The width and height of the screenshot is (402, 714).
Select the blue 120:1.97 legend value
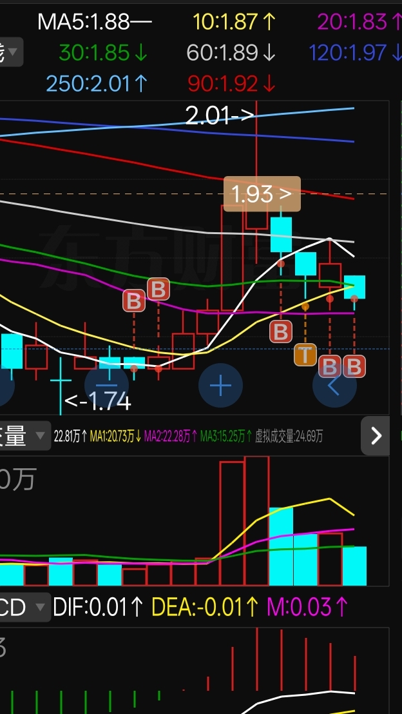point(355,54)
